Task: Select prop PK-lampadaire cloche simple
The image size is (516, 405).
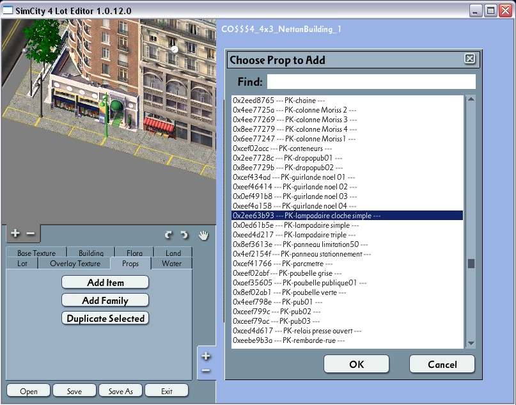Action: [347, 216]
